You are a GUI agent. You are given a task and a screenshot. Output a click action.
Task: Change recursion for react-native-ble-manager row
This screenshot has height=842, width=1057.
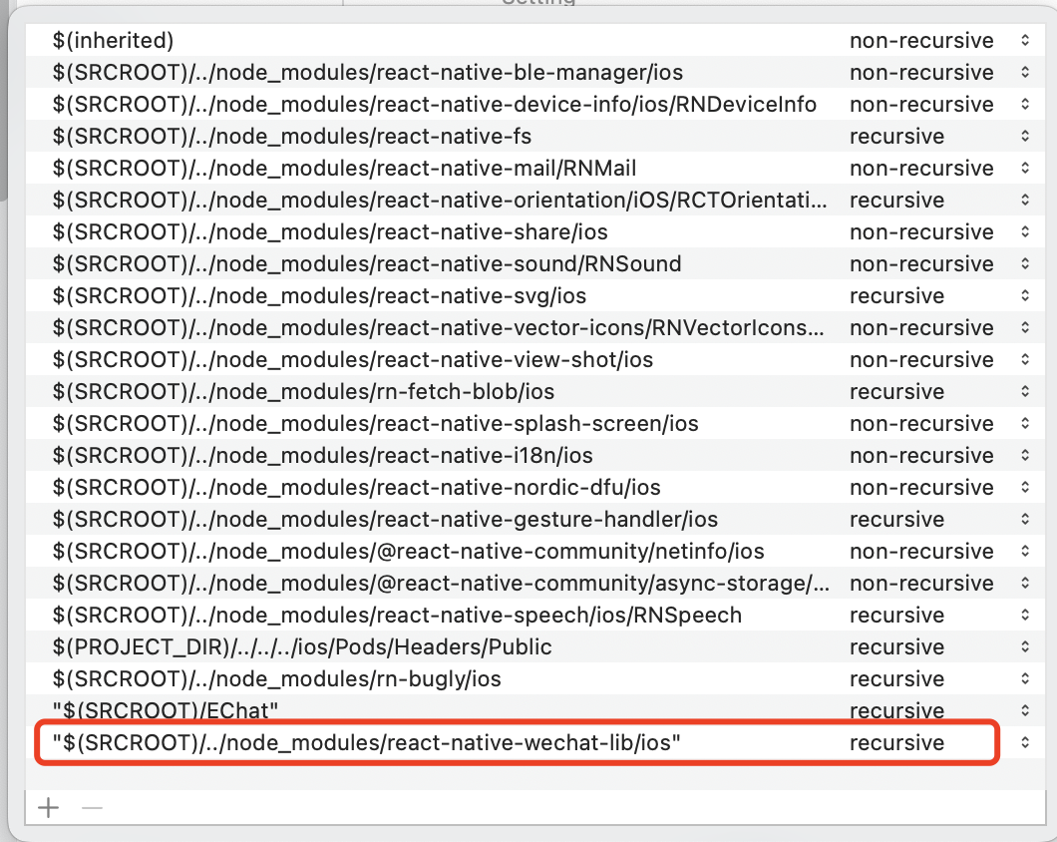(1025, 72)
